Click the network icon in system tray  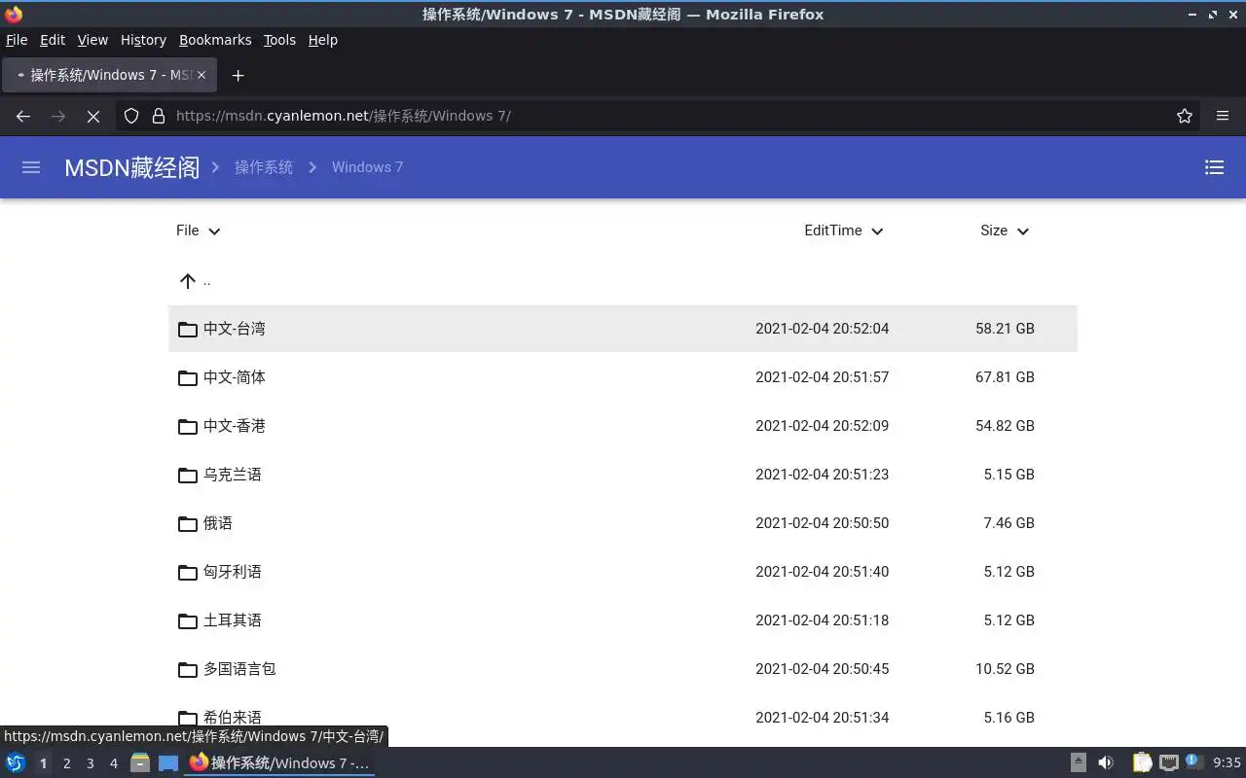coord(1169,763)
